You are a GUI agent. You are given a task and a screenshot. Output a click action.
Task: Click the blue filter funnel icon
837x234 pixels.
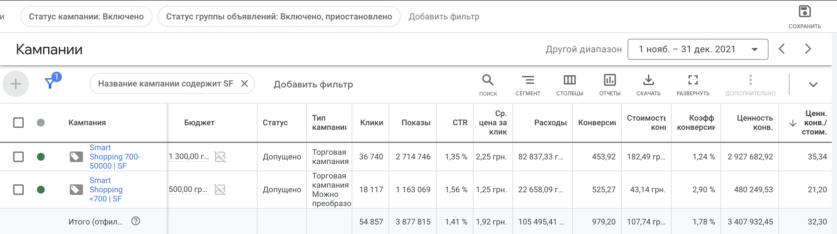click(x=50, y=83)
